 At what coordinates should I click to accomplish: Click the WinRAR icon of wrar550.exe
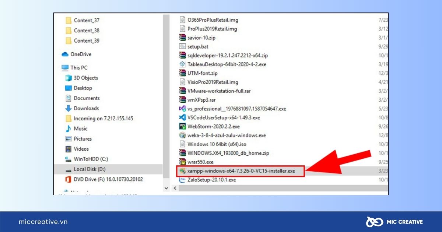pyautogui.click(x=182, y=162)
